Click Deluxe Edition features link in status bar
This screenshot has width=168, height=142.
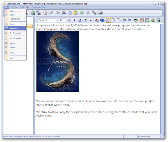pyautogui.click(x=32, y=137)
